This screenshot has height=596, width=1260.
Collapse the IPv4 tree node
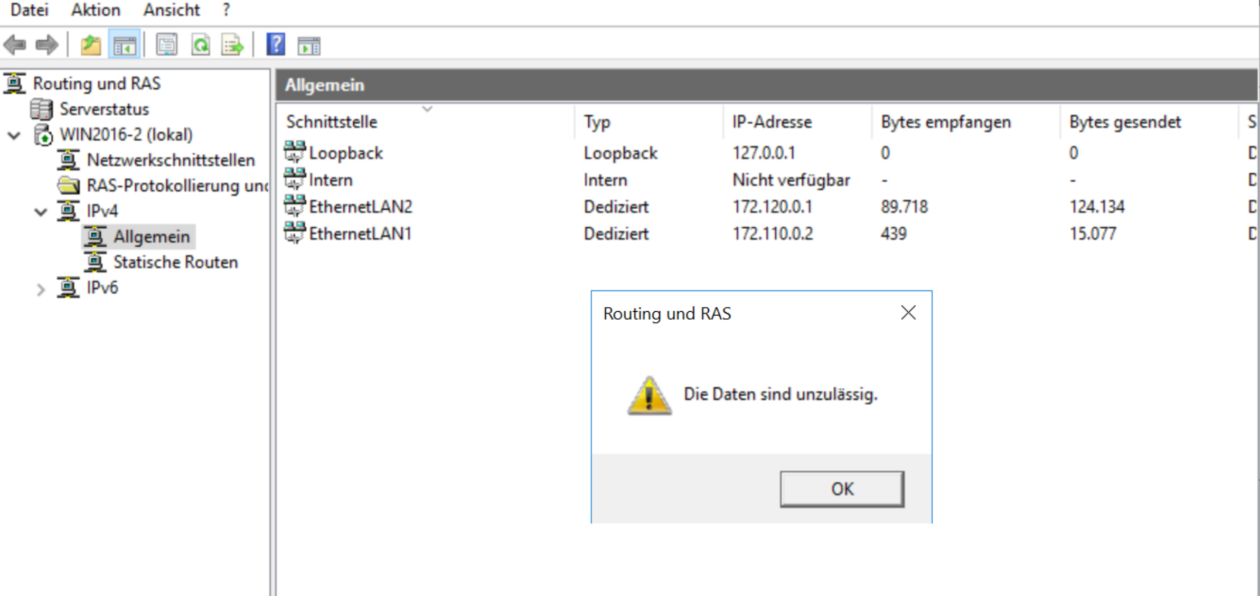tap(41, 212)
